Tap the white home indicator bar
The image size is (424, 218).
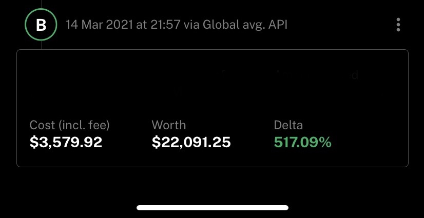point(213,208)
